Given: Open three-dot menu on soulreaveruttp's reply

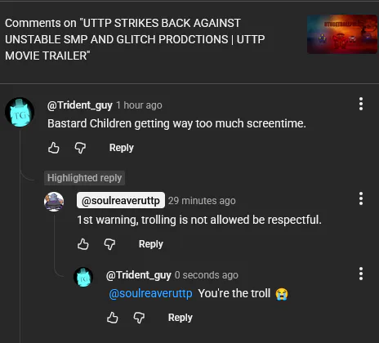Looking at the screenshot, I should [361, 198].
